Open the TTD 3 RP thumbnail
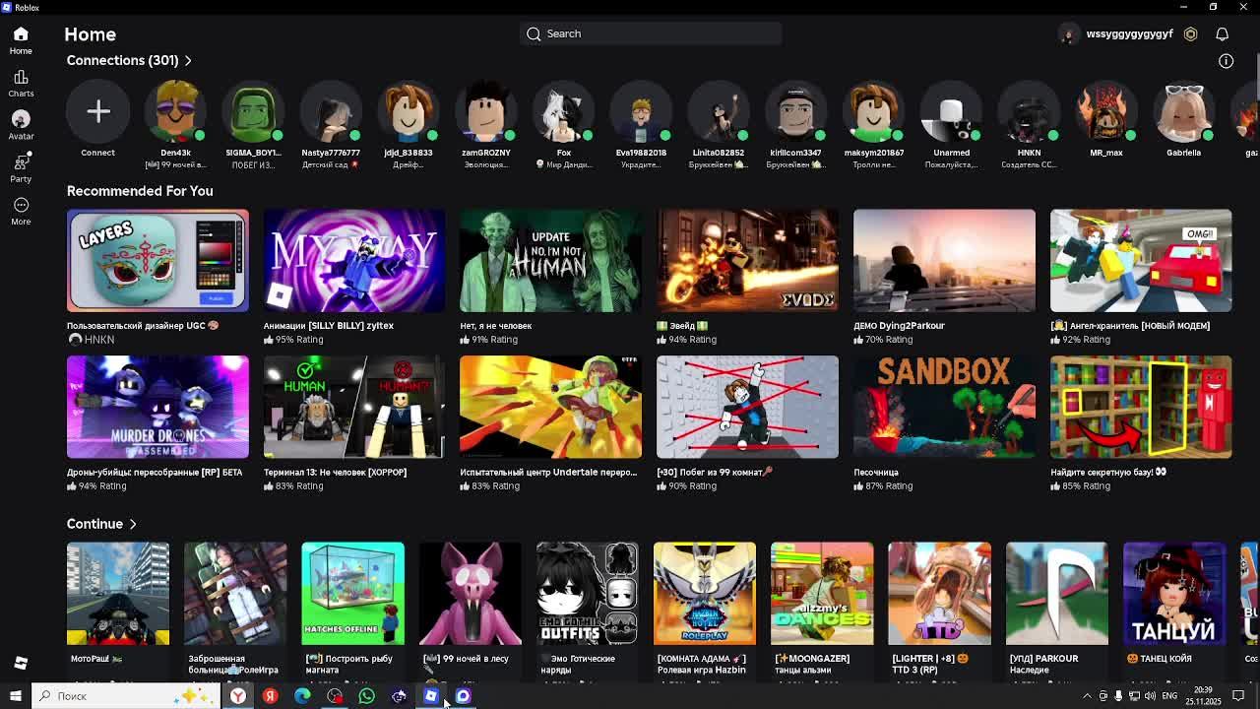Image resolution: width=1260 pixels, height=709 pixels. [x=939, y=594]
